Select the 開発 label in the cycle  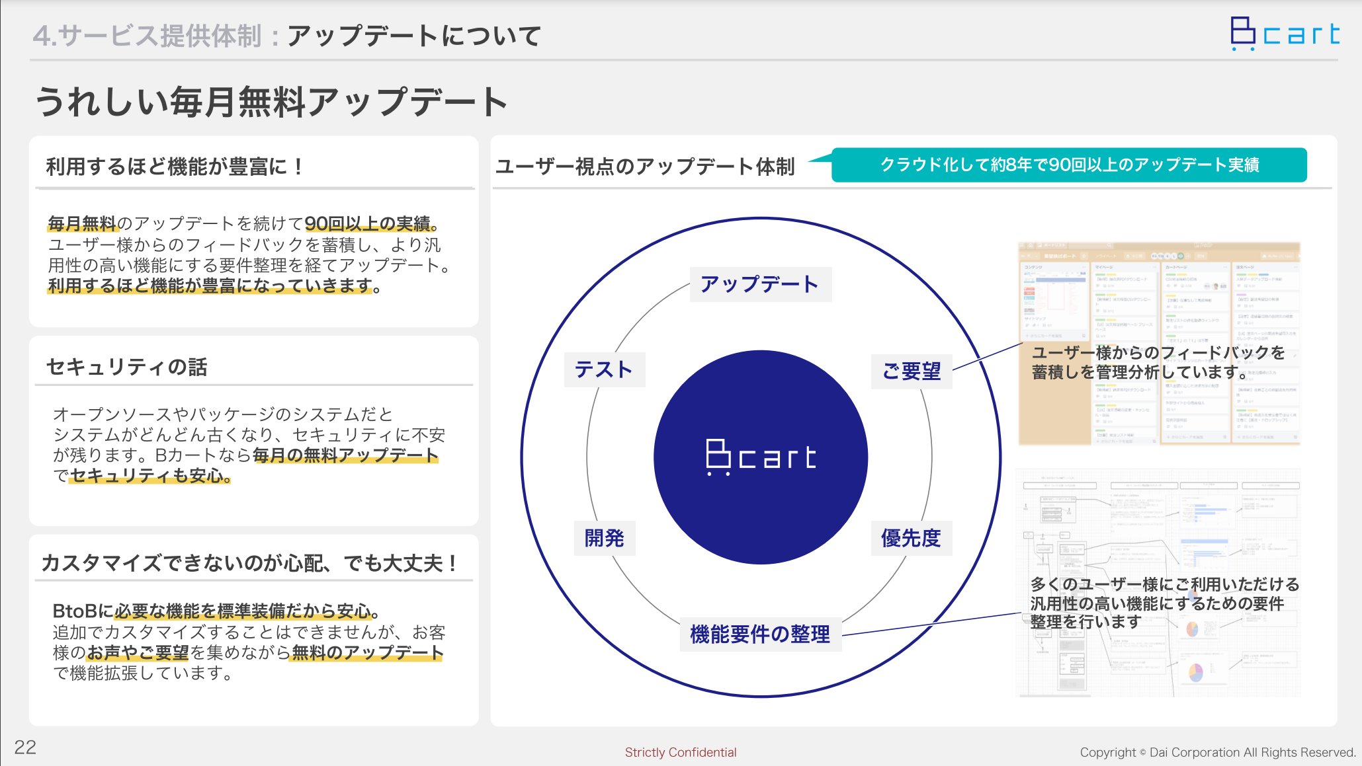pyautogui.click(x=605, y=538)
